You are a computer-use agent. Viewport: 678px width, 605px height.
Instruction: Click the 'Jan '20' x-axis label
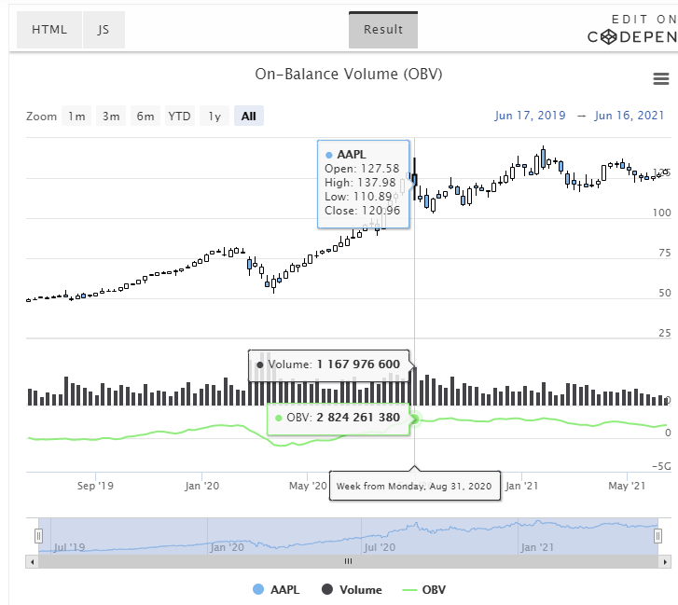[202, 486]
